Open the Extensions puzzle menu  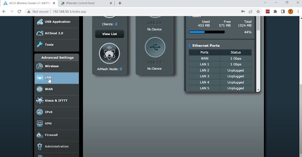click(275, 12)
